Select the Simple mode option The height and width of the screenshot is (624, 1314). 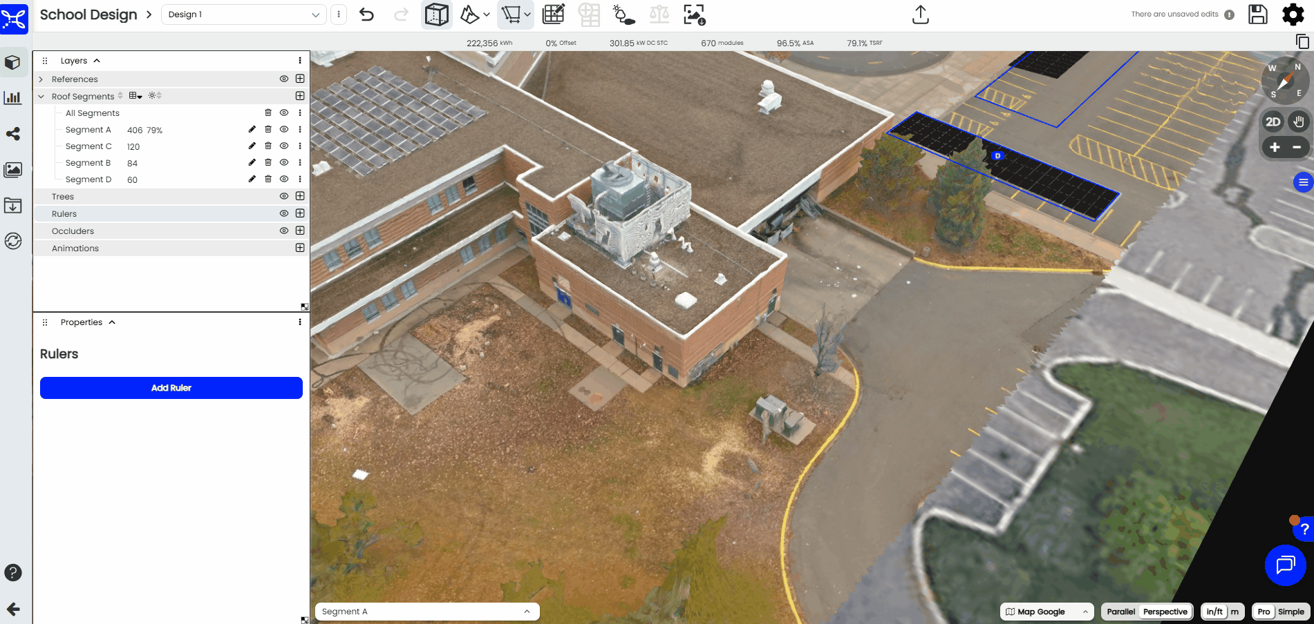point(1290,612)
